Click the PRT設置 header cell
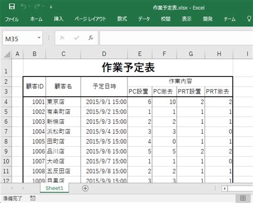 [x=191, y=91]
